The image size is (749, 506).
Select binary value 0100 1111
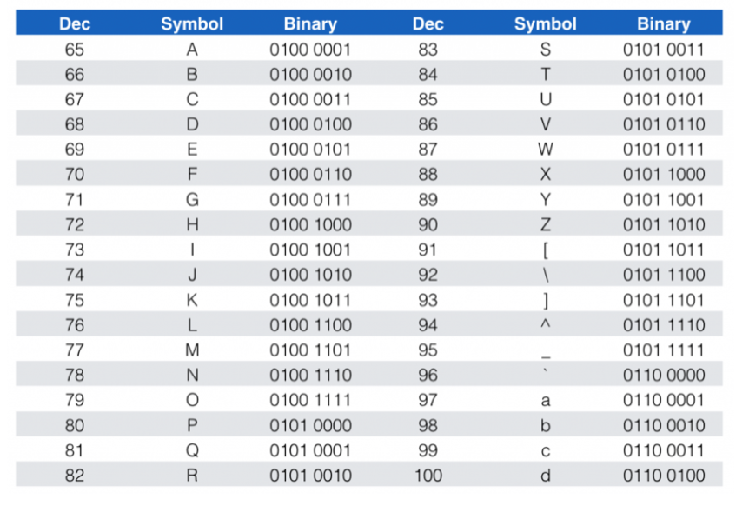pos(310,401)
